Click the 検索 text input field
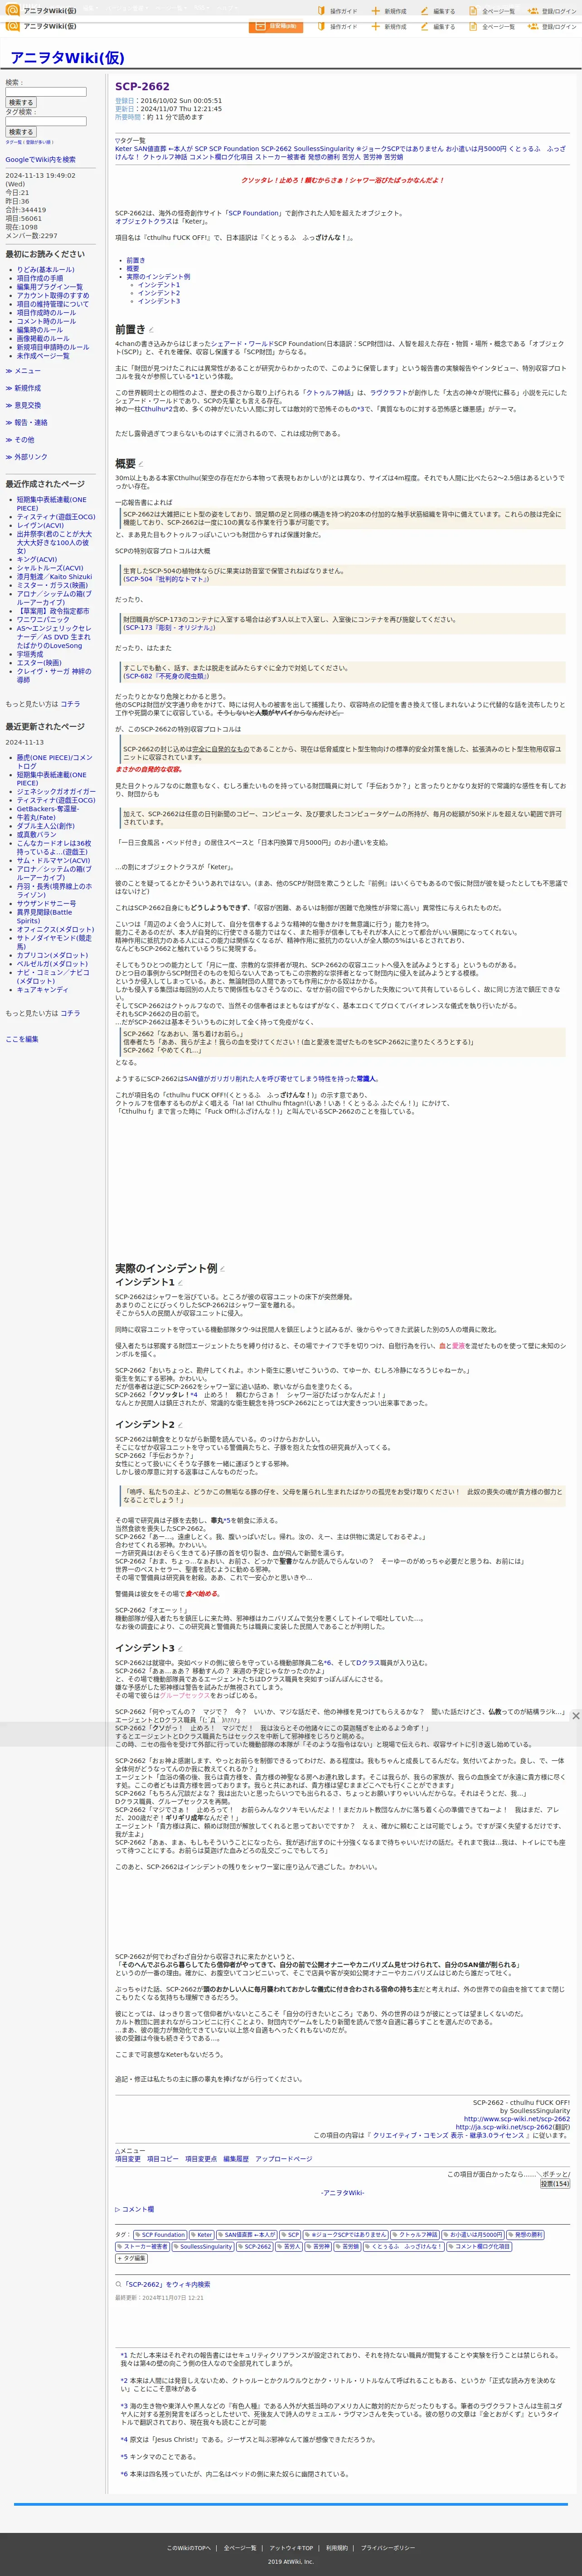Screen dimensions: 582x2576 click(46, 92)
